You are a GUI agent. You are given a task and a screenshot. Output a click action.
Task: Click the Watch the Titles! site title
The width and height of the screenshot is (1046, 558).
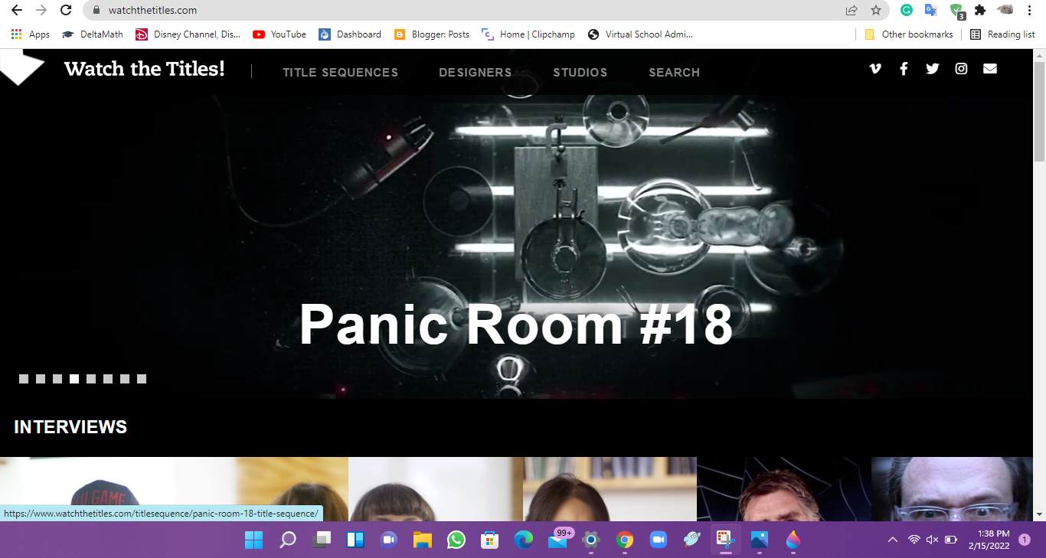[x=145, y=69]
